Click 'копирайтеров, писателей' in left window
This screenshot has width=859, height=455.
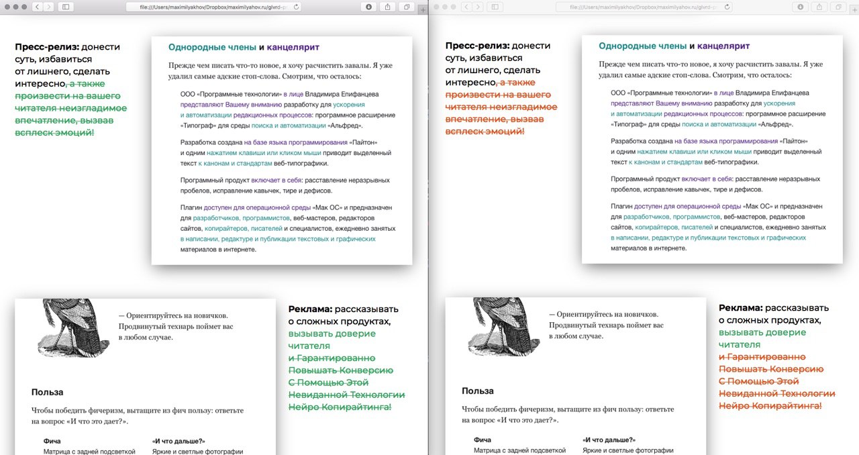tap(243, 229)
